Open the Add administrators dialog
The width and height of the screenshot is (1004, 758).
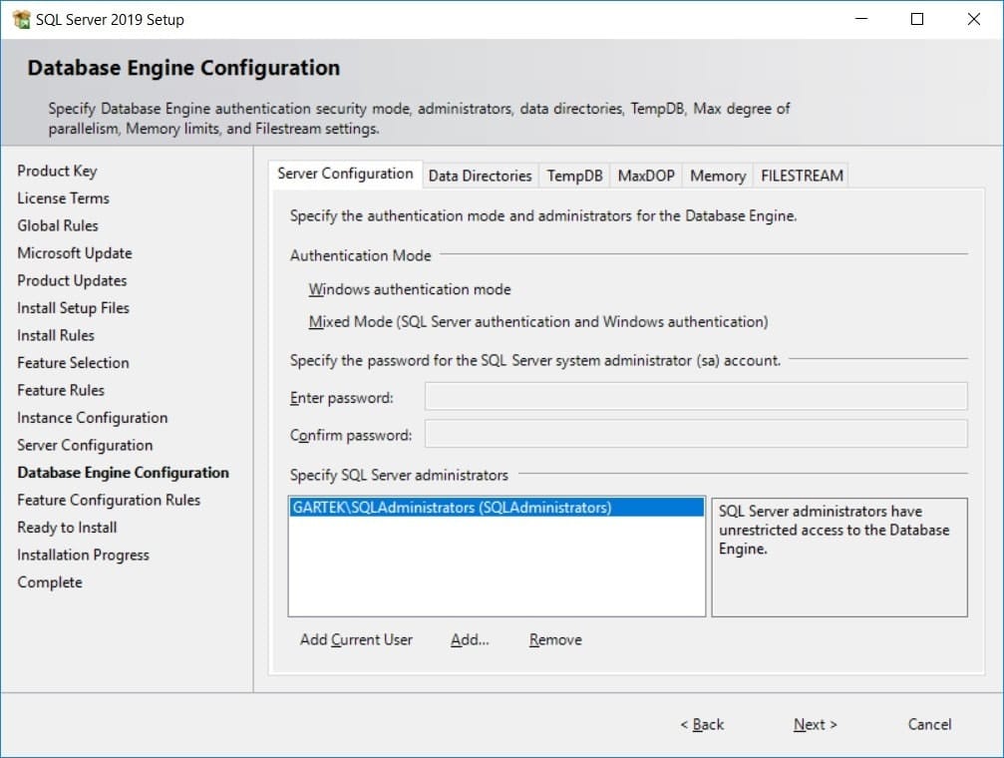(x=469, y=639)
